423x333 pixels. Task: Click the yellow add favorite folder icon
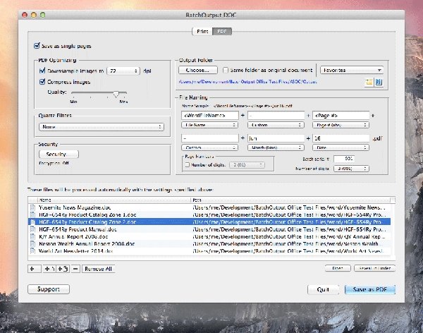[x=369, y=82]
